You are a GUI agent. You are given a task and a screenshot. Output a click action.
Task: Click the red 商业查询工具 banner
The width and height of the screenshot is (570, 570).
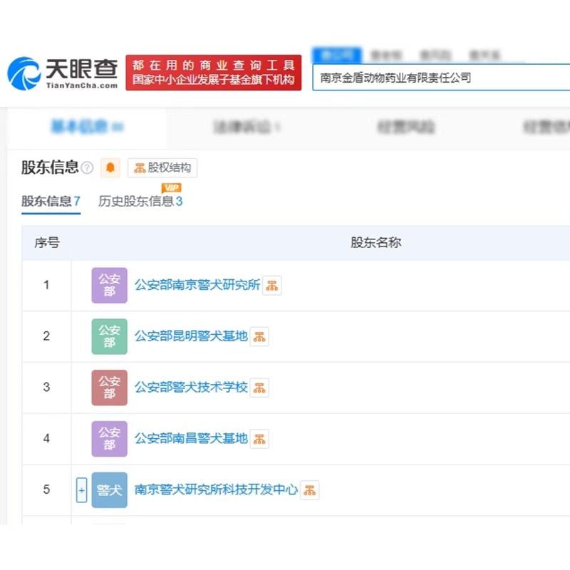[214, 73]
